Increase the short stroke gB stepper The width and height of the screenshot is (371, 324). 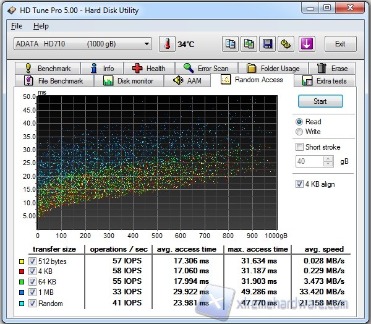[x=328, y=158]
